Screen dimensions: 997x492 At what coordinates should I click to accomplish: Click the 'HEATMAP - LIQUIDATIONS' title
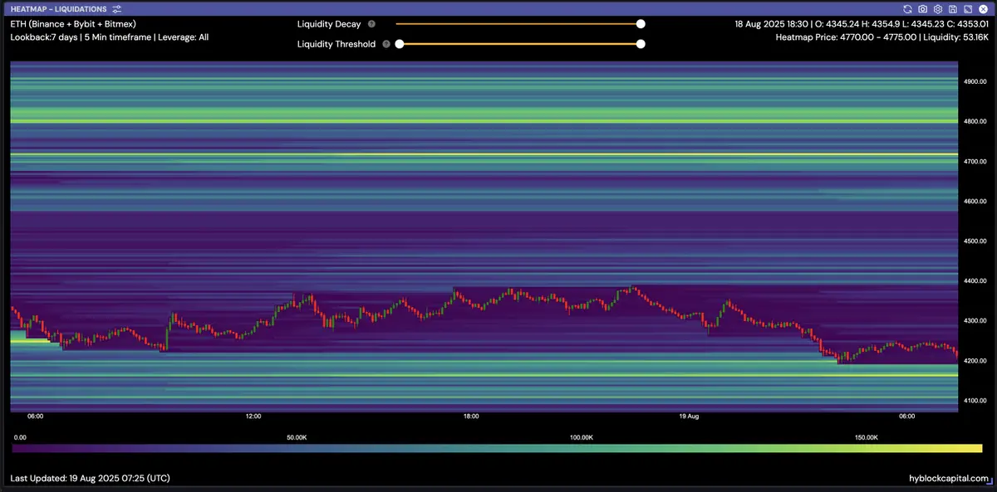click(x=58, y=9)
